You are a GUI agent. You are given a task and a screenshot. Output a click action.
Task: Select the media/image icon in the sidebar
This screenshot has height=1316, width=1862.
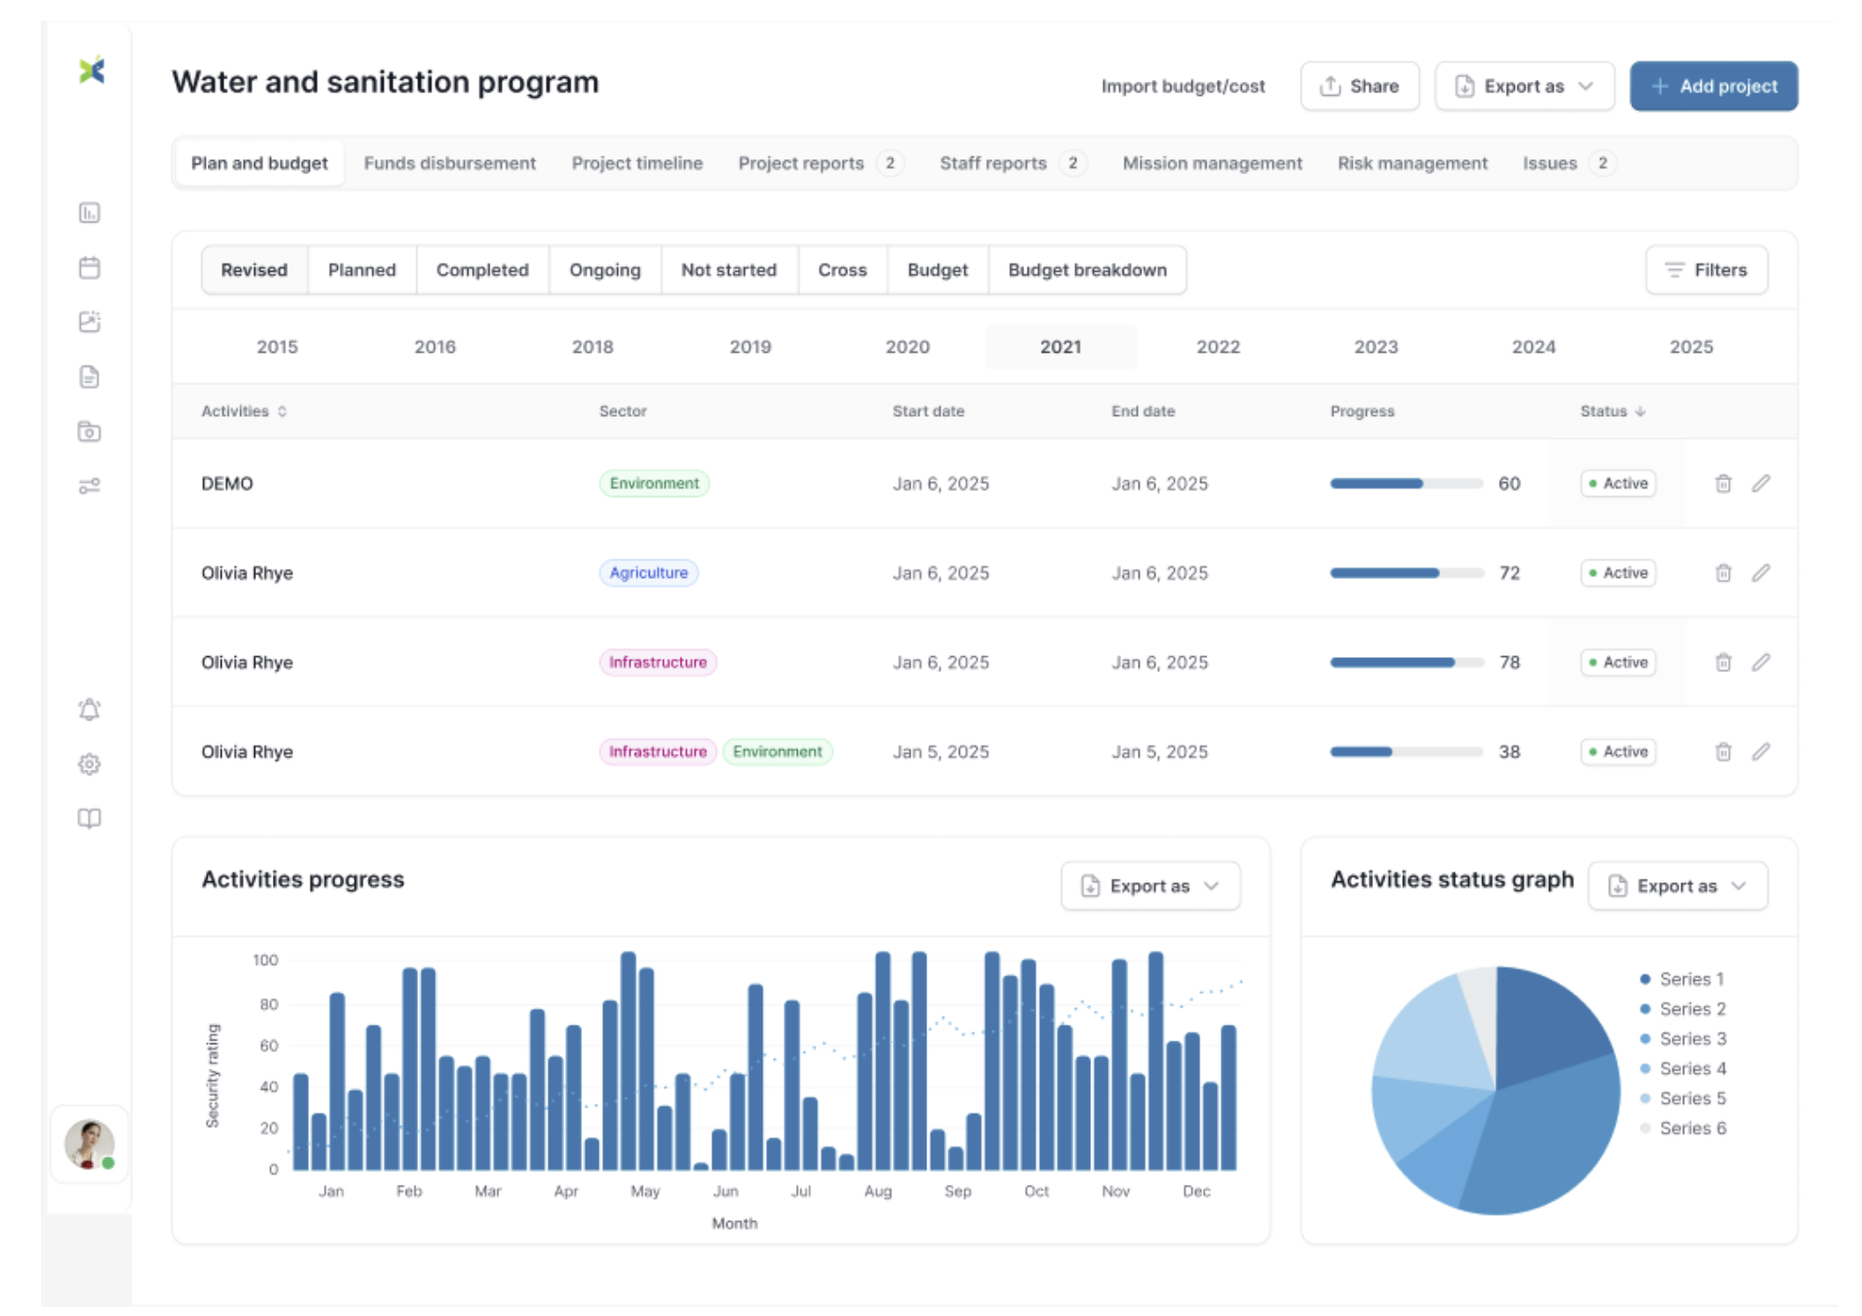click(x=89, y=322)
